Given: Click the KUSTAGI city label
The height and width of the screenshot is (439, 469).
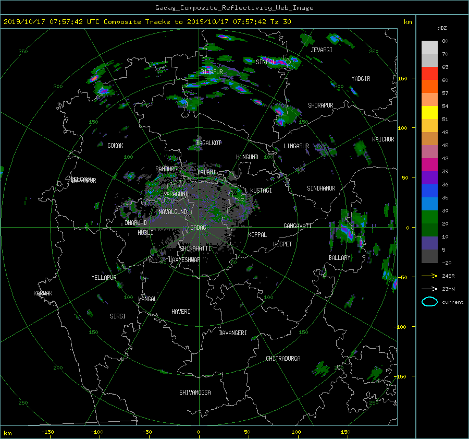Looking at the screenshot, I should pos(261,191).
